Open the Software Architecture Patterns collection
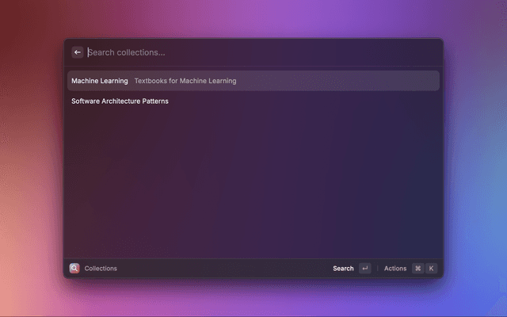 (x=120, y=101)
